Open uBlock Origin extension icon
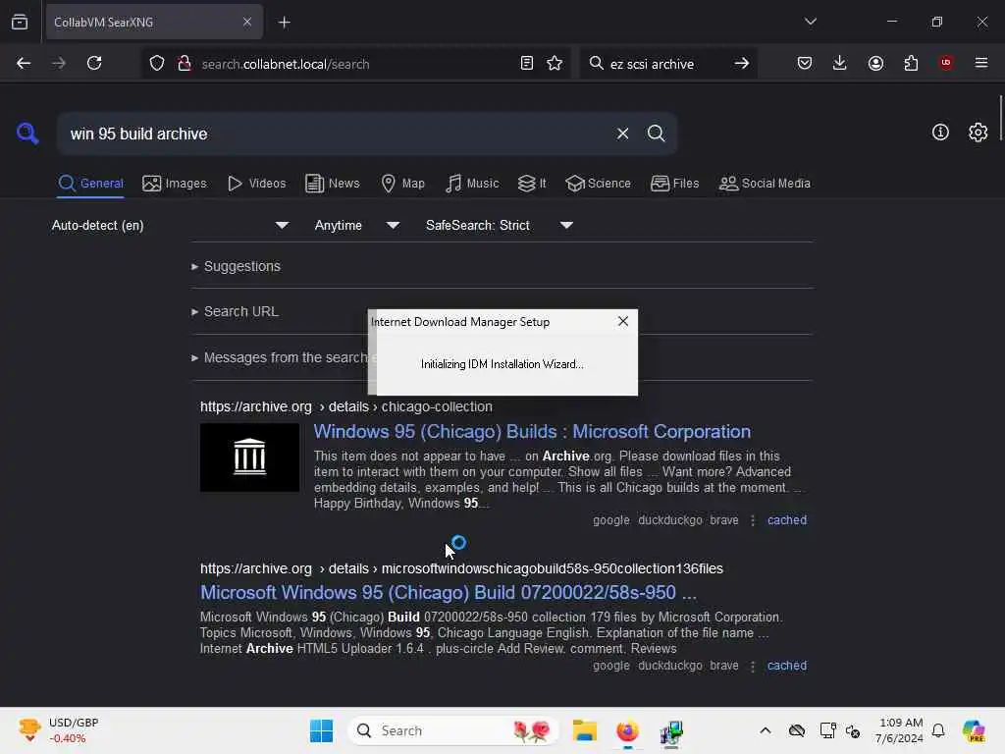This screenshot has height=754, width=1005. [x=946, y=63]
